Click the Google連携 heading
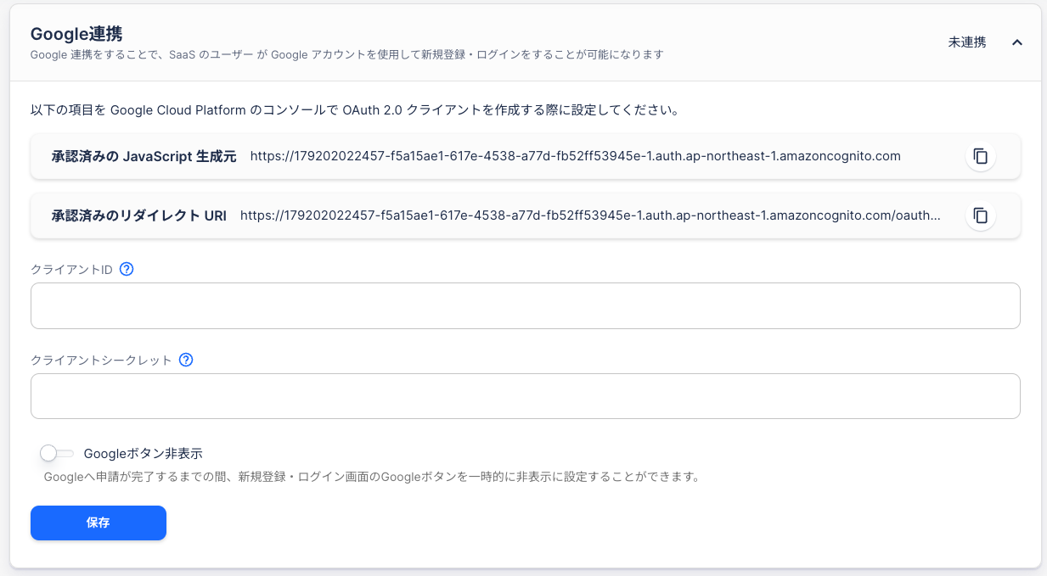Image resolution: width=1047 pixels, height=576 pixels. pyautogui.click(x=76, y=34)
